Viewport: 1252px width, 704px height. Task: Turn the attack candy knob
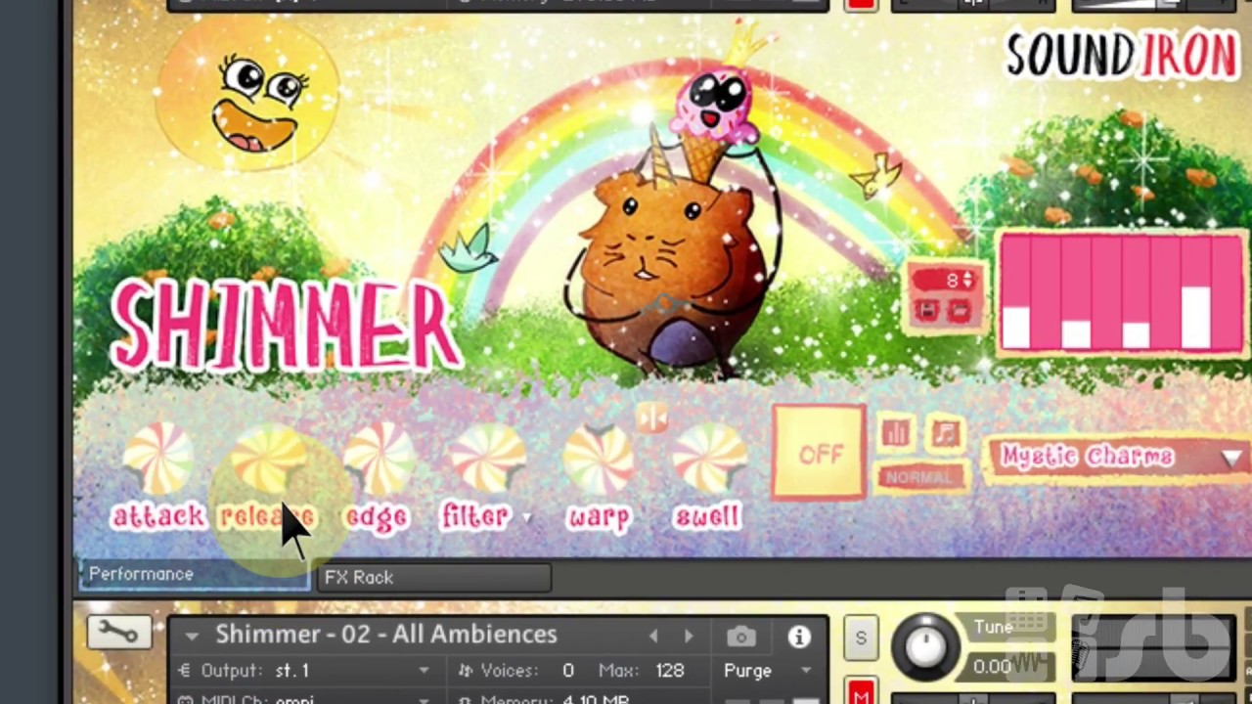click(158, 458)
